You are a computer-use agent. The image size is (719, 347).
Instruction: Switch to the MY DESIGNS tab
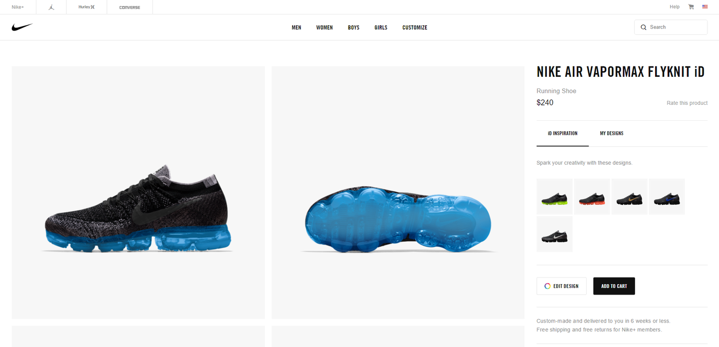point(612,133)
